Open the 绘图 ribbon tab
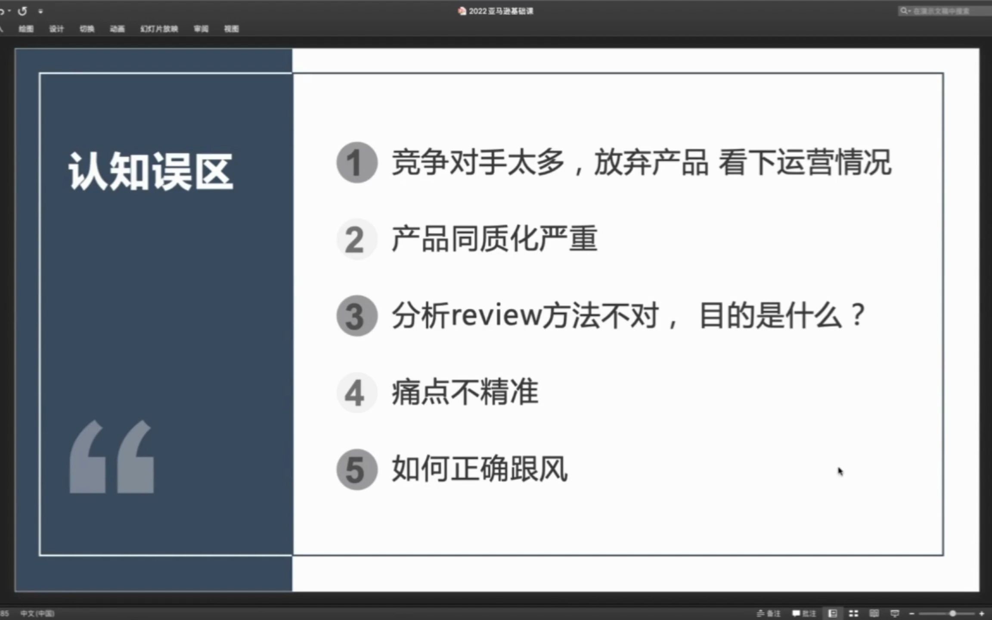 click(x=26, y=29)
